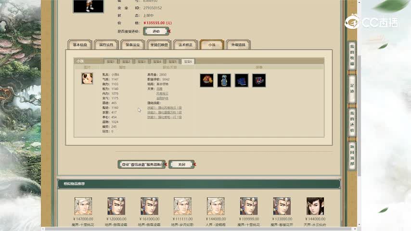Open recommended portrait labeled 人界-凌烟阁
The width and height of the screenshot is (411, 231).
[x=216, y=206]
